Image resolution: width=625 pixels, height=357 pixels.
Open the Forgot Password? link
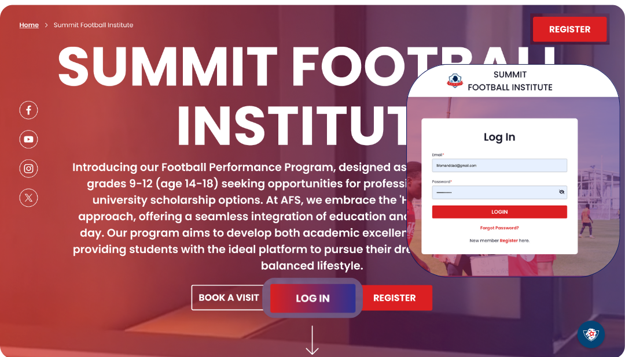click(499, 228)
